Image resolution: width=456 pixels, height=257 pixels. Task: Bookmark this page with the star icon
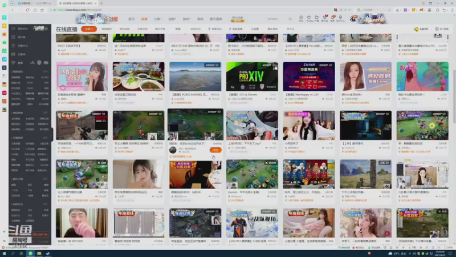tap(42, 10)
